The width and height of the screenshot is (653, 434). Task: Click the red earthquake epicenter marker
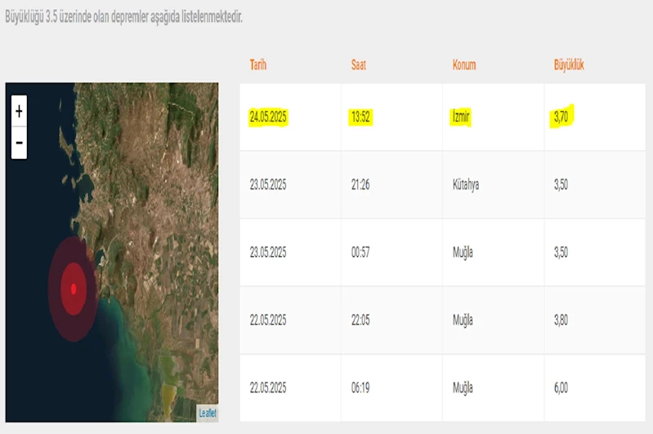tap(74, 288)
